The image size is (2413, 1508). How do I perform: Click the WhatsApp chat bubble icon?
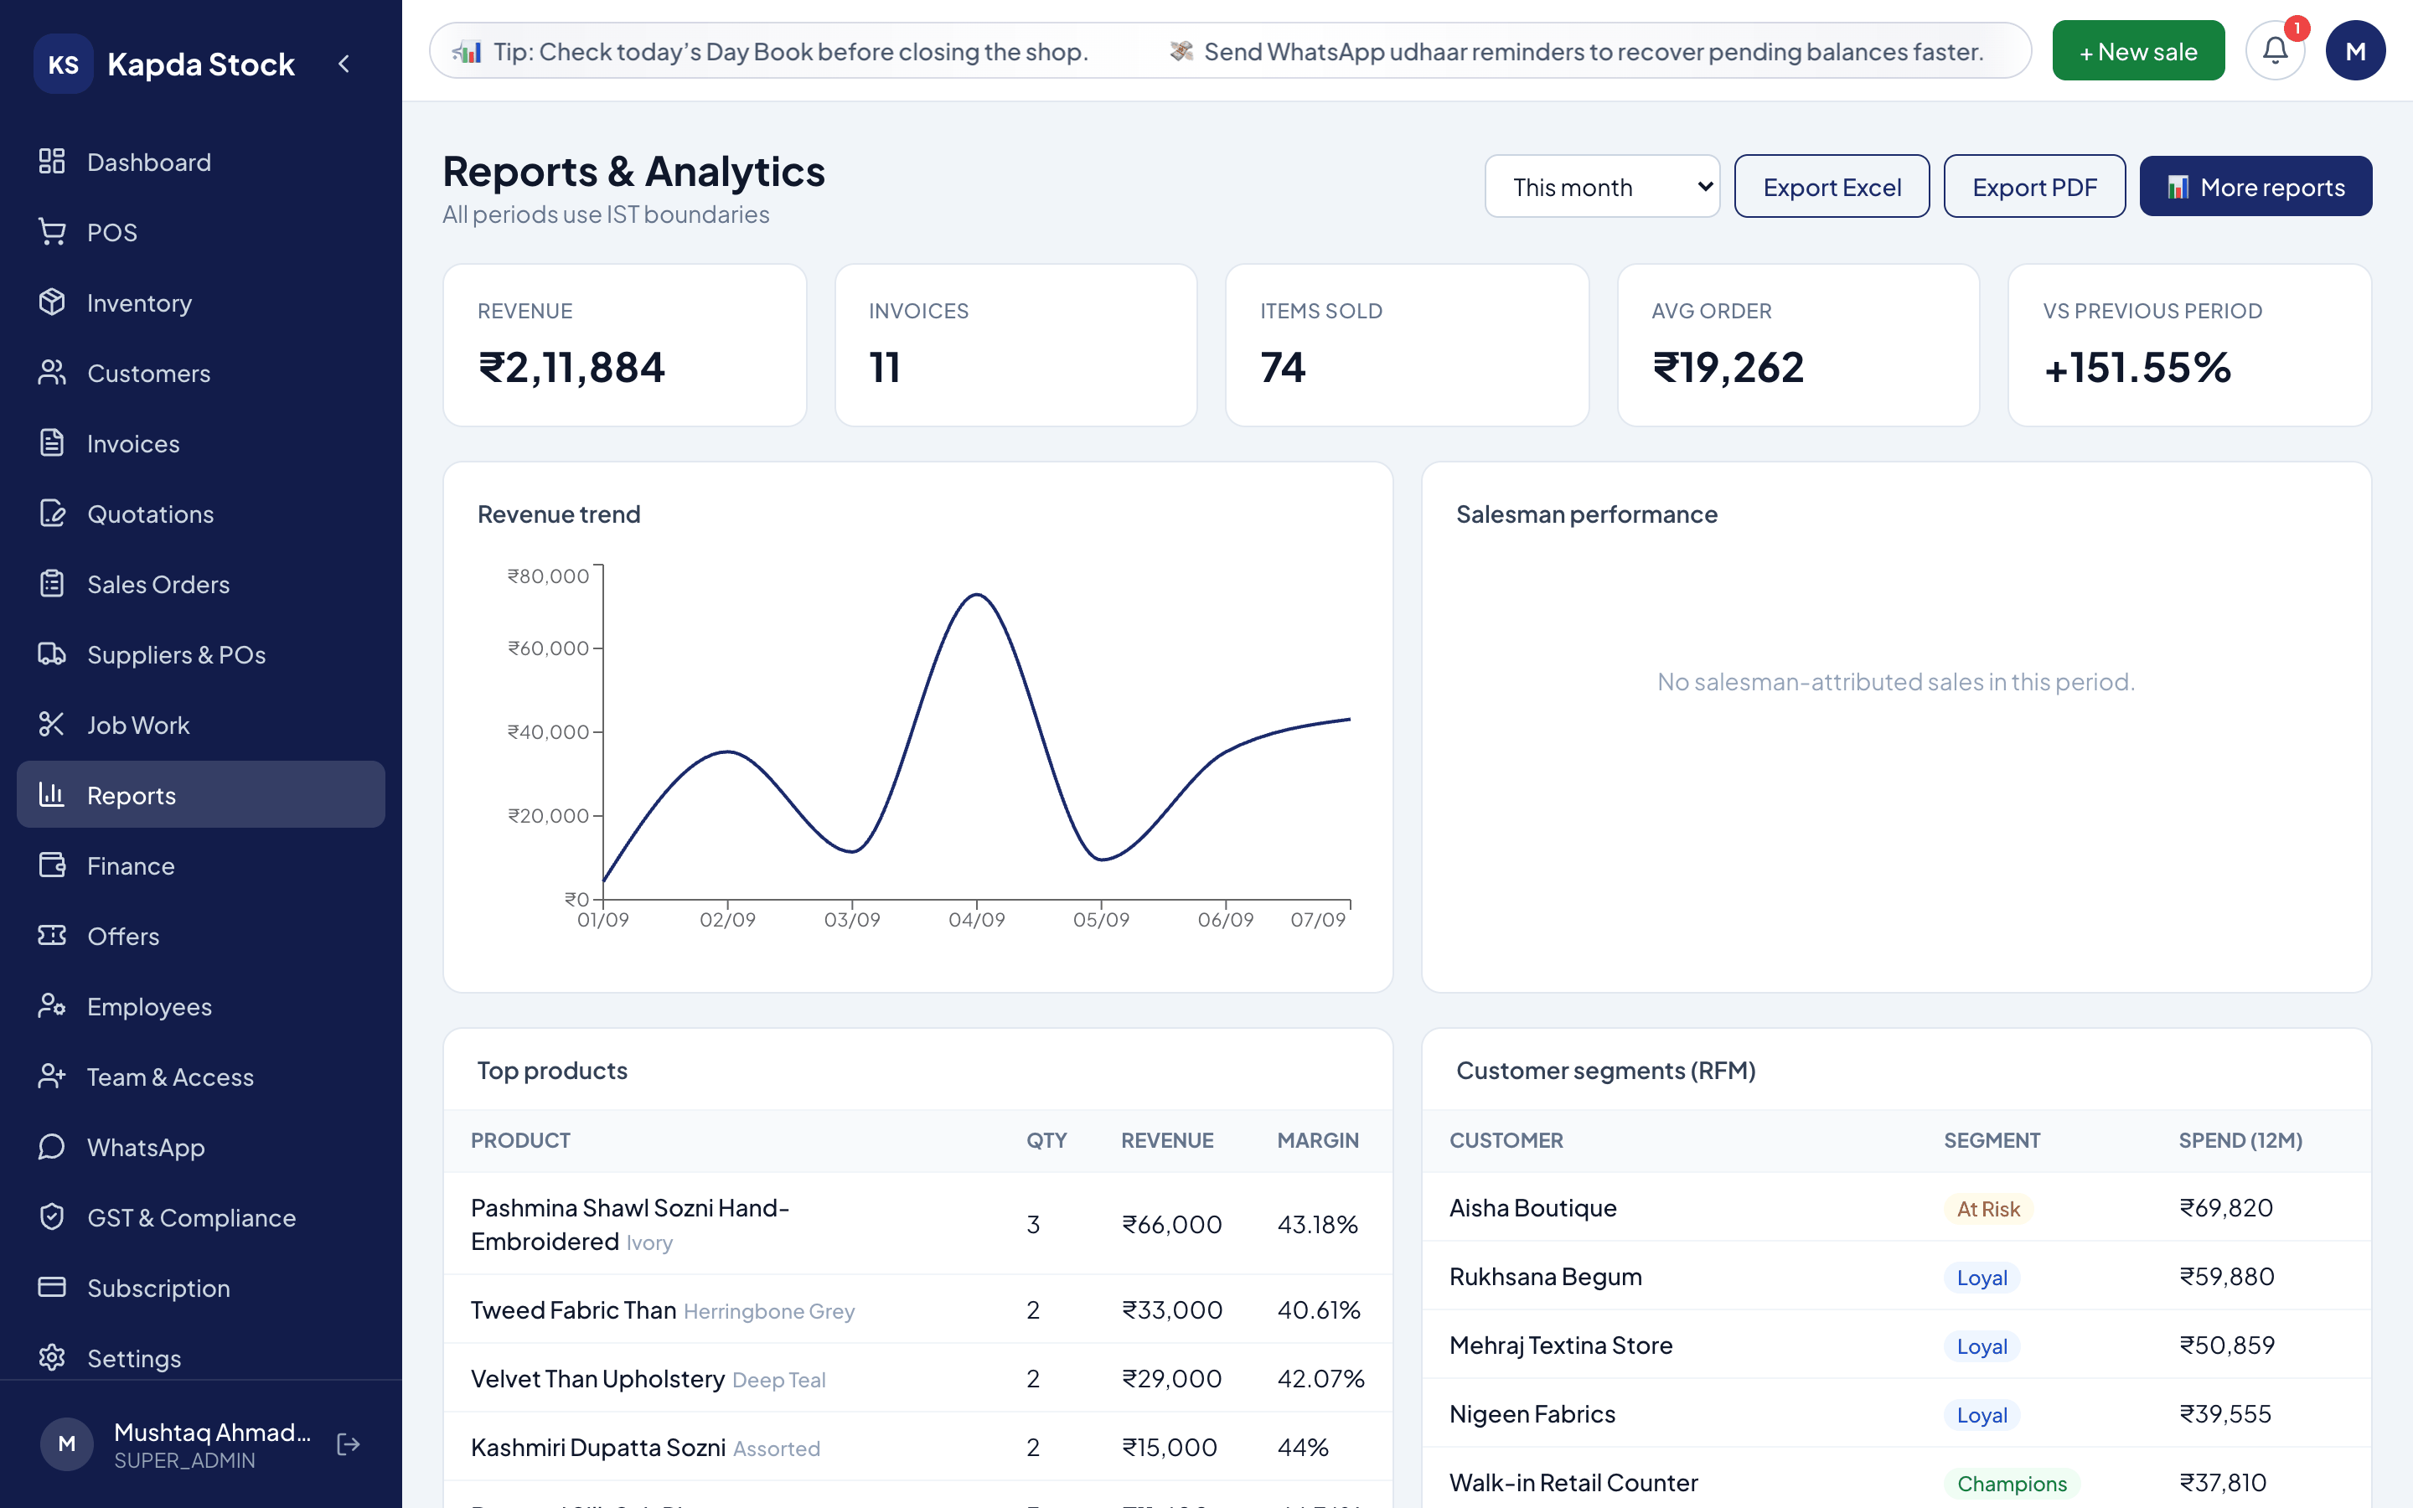[52, 1147]
